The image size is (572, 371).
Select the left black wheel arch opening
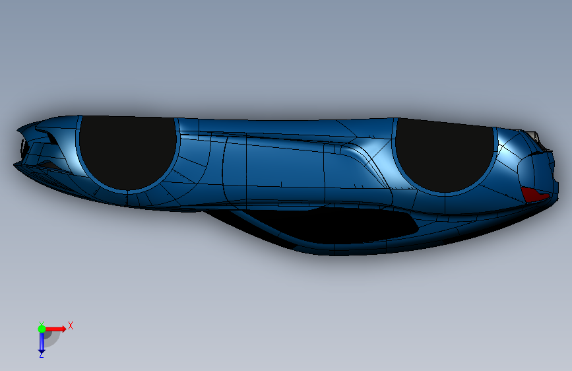[127, 152]
